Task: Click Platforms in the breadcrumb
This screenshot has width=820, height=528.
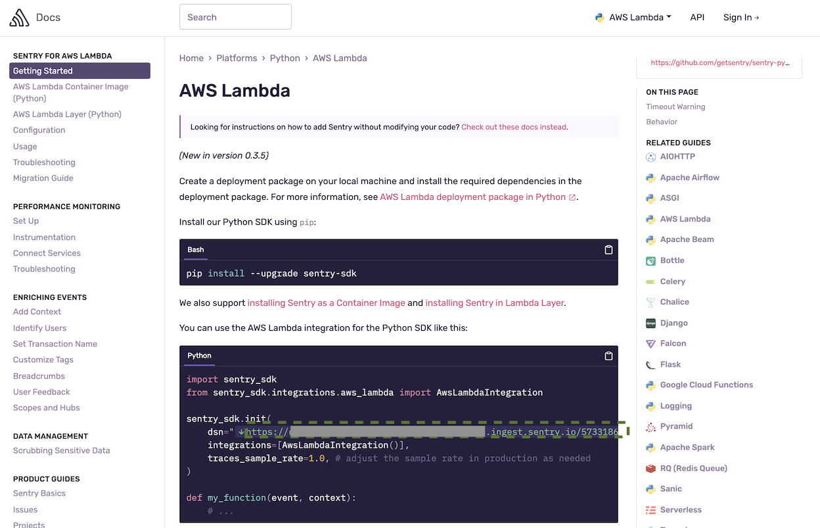Action: click(x=237, y=58)
